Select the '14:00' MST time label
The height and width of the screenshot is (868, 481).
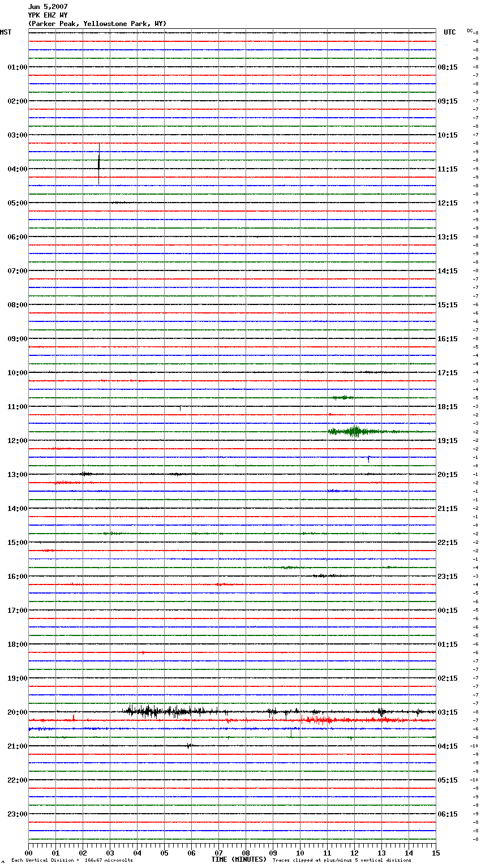pyautogui.click(x=18, y=509)
